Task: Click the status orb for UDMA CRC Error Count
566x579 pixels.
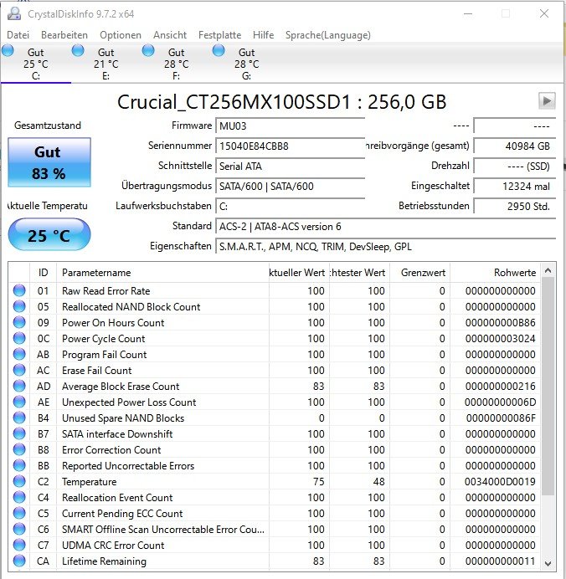Action: tap(19, 545)
